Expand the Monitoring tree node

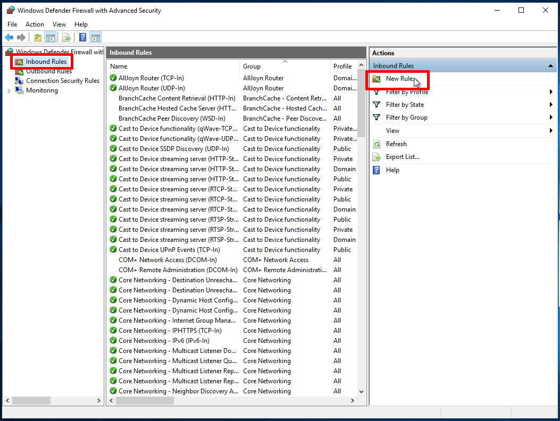(9, 91)
